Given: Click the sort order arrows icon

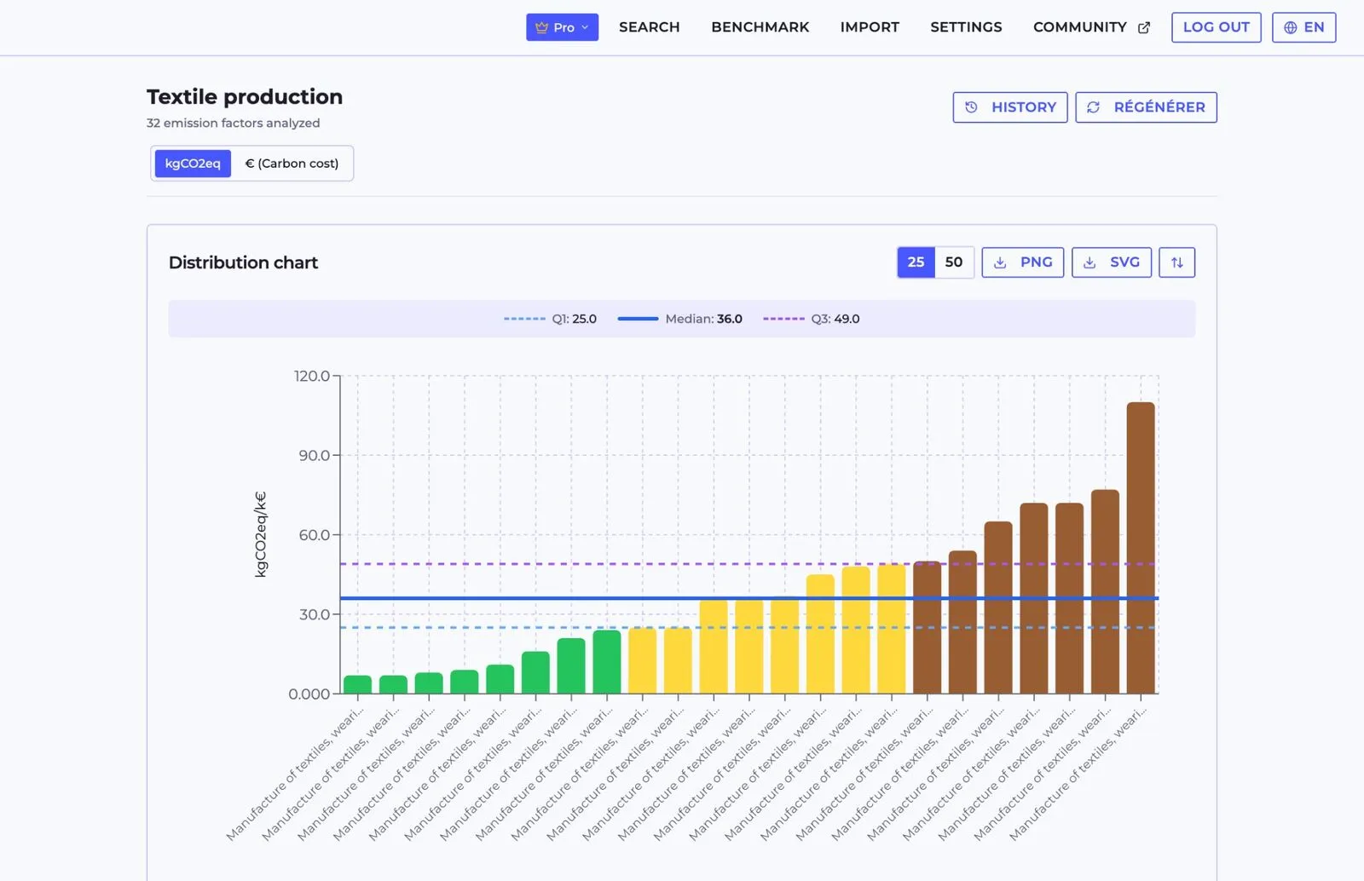Looking at the screenshot, I should click(1176, 262).
